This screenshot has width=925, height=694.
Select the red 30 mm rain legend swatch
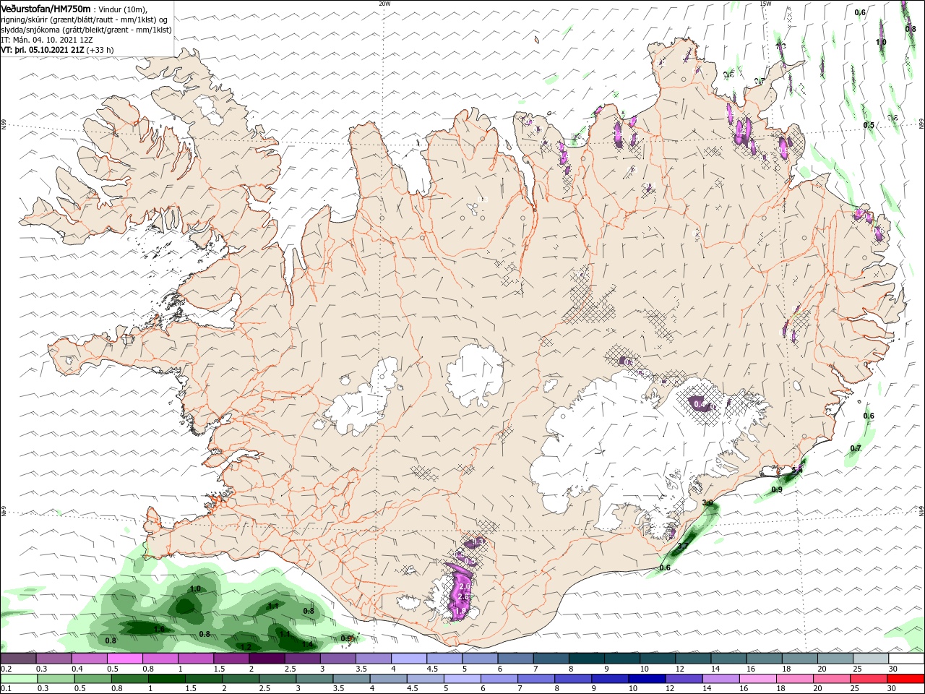pos(906,679)
